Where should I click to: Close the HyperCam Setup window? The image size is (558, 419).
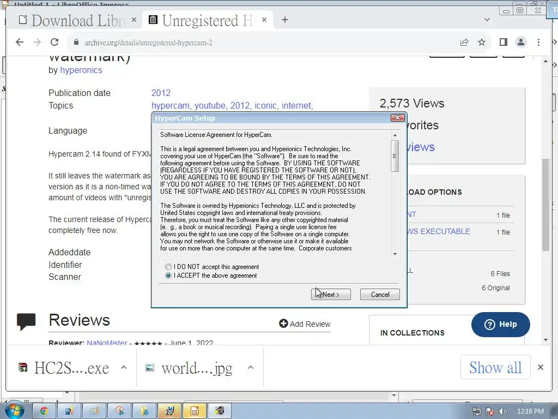397,118
